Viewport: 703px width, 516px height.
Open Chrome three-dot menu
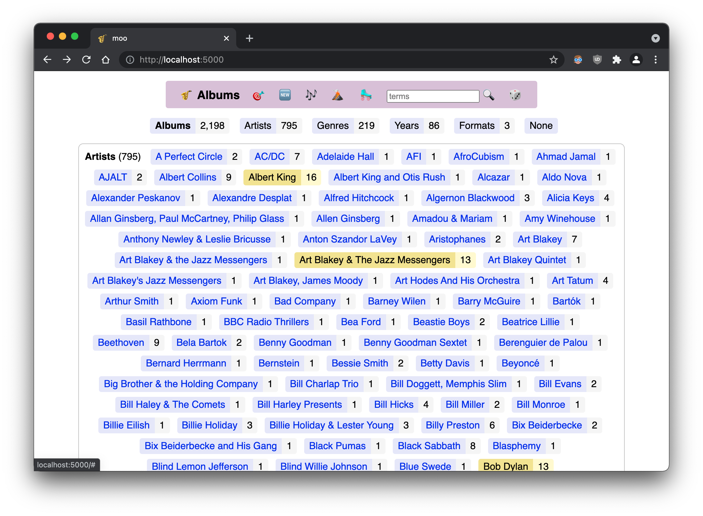[x=656, y=60]
